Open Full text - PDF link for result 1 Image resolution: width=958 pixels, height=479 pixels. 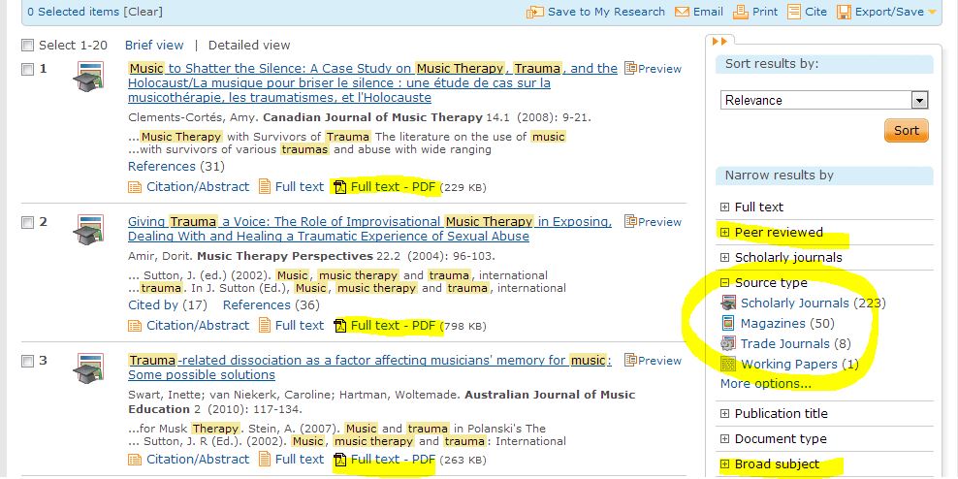click(393, 187)
